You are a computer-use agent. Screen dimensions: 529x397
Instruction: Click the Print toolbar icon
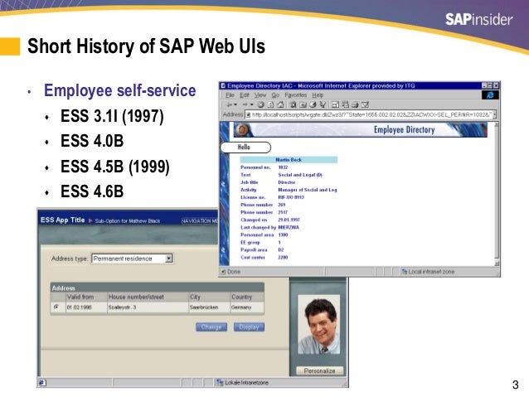355,105
